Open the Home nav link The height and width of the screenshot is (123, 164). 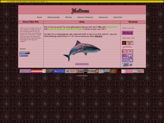click(39, 17)
